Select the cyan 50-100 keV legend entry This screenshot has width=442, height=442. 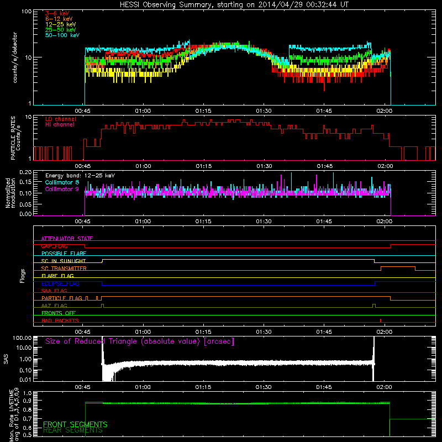point(62,35)
